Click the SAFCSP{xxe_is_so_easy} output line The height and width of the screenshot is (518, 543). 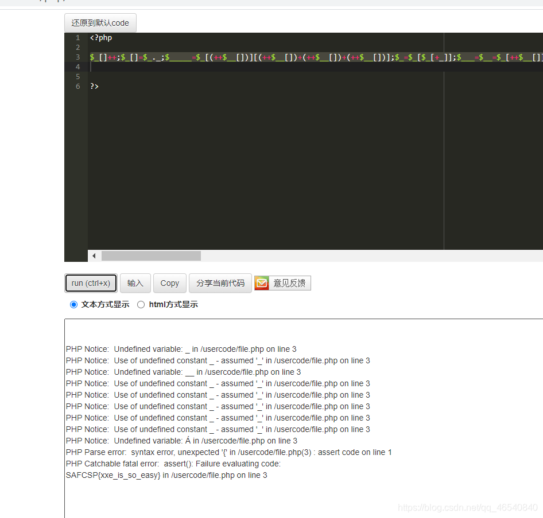click(x=166, y=475)
